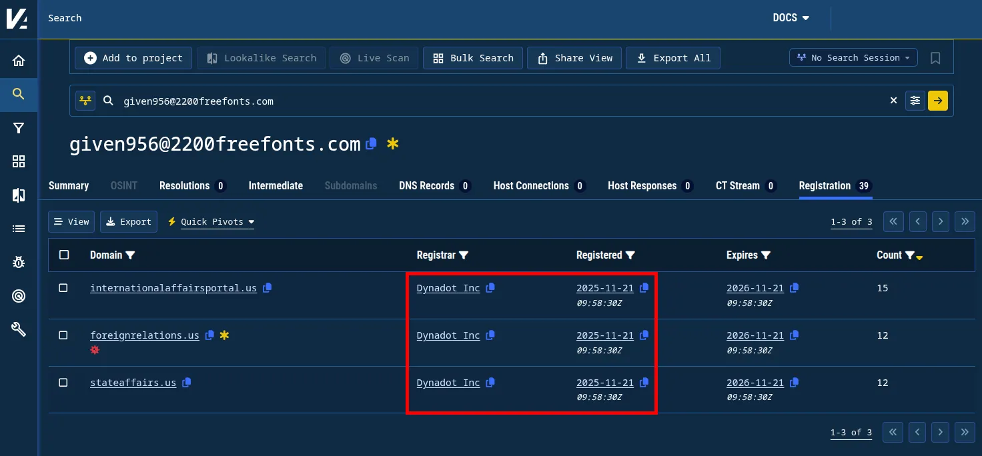Copy internationalaffairsportal.us domain
The image size is (982, 456).
click(x=268, y=288)
